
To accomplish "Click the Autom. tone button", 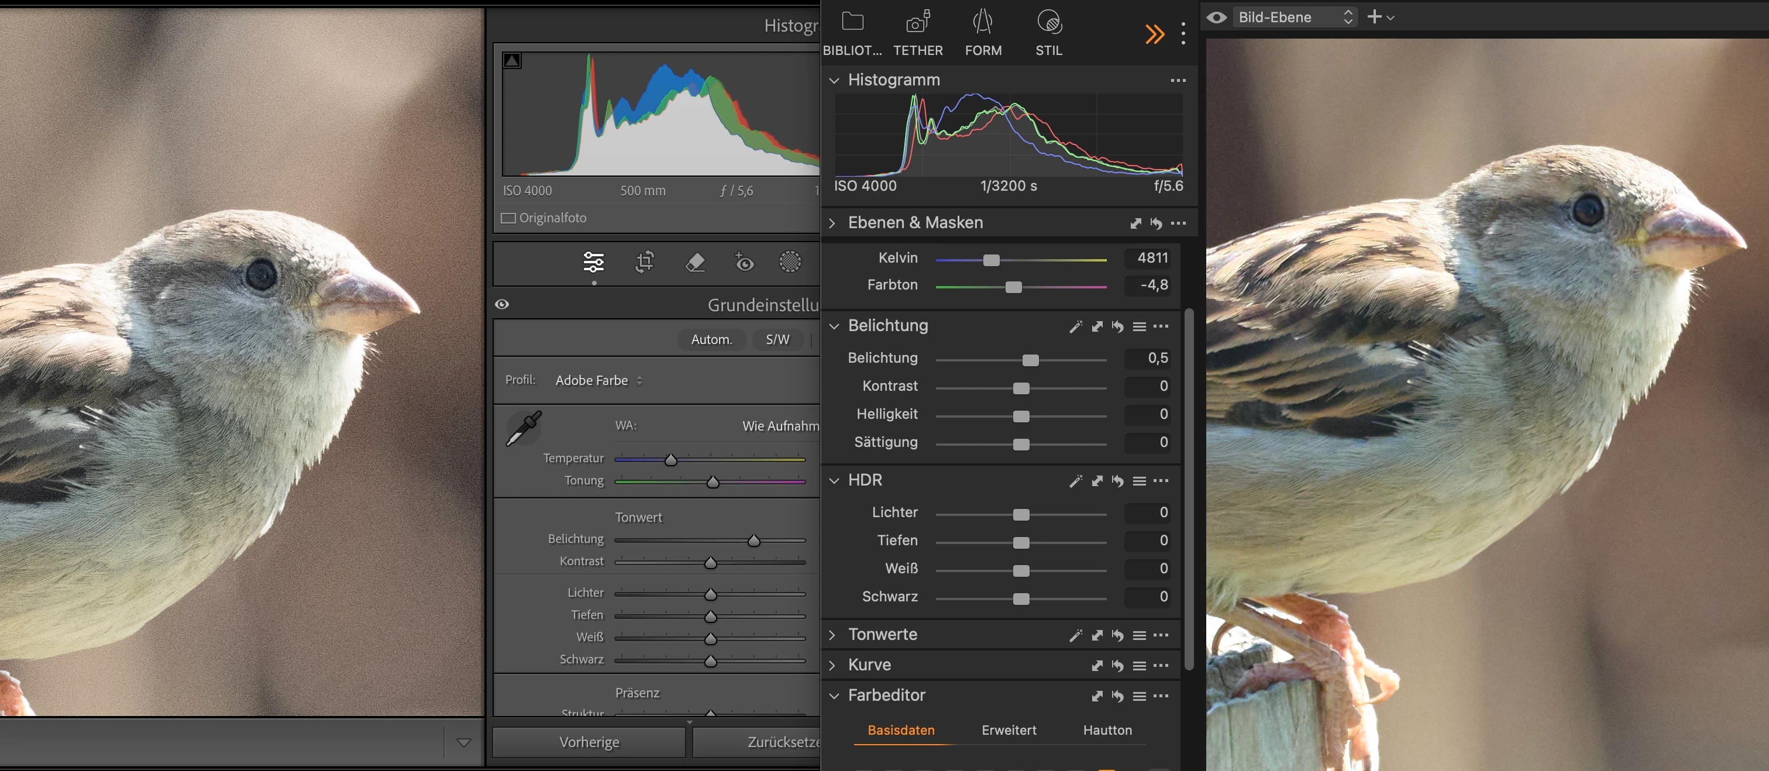I will (x=711, y=339).
